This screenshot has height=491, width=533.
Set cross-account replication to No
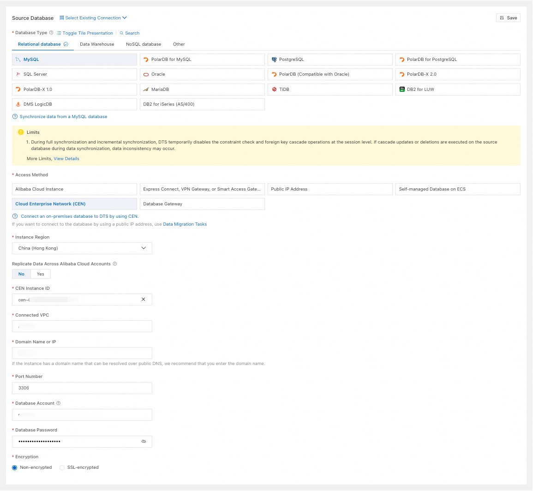click(21, 274)
